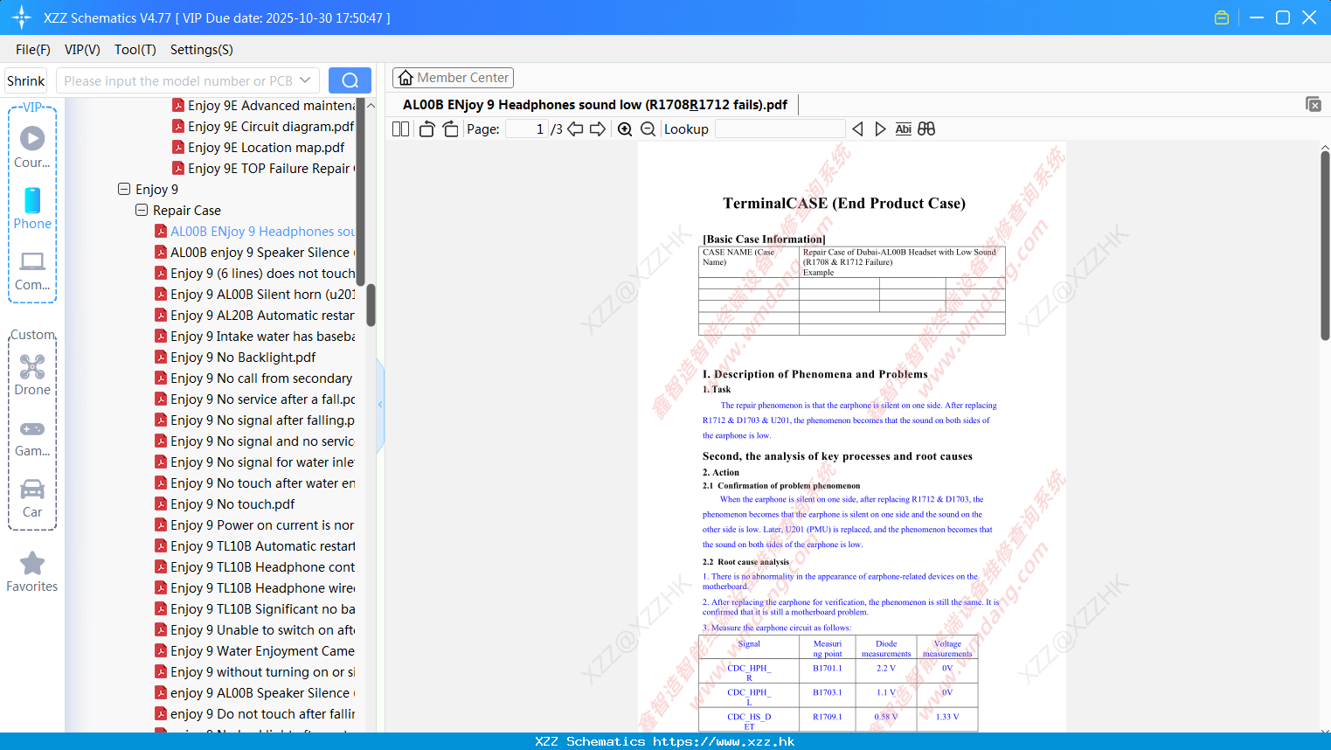Open the File(F) menu
The image size is (1331, 750).
pyautogui.click(x=33, y=50)
